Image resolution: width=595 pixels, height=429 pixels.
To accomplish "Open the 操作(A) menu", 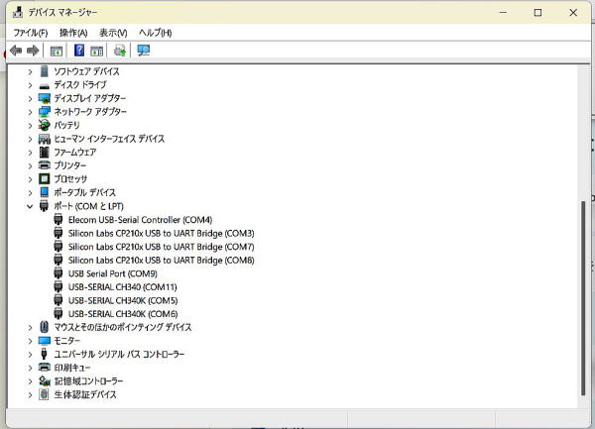I will click(x=73, y=33).
